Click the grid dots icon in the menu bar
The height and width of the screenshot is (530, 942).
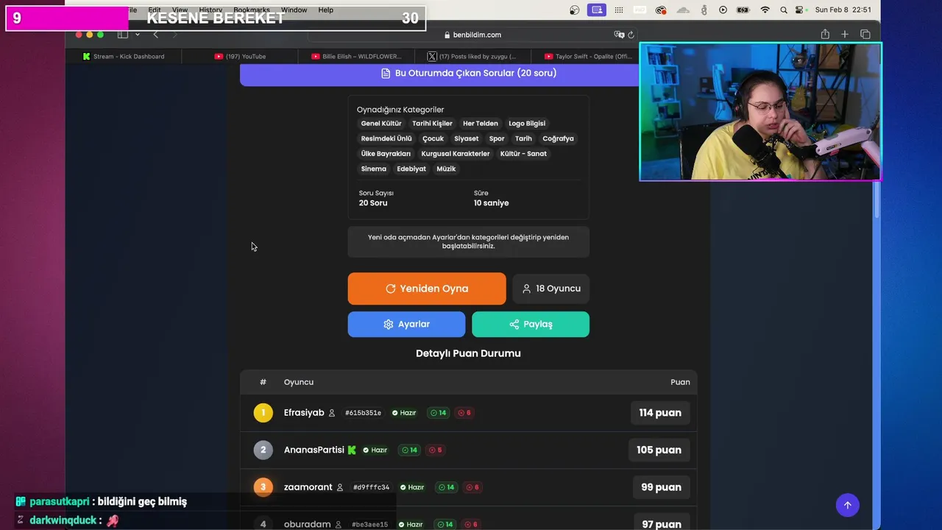[x=618, y=10]
